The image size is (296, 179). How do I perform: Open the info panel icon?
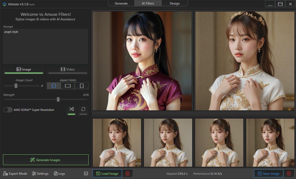(x=86, y=174)
